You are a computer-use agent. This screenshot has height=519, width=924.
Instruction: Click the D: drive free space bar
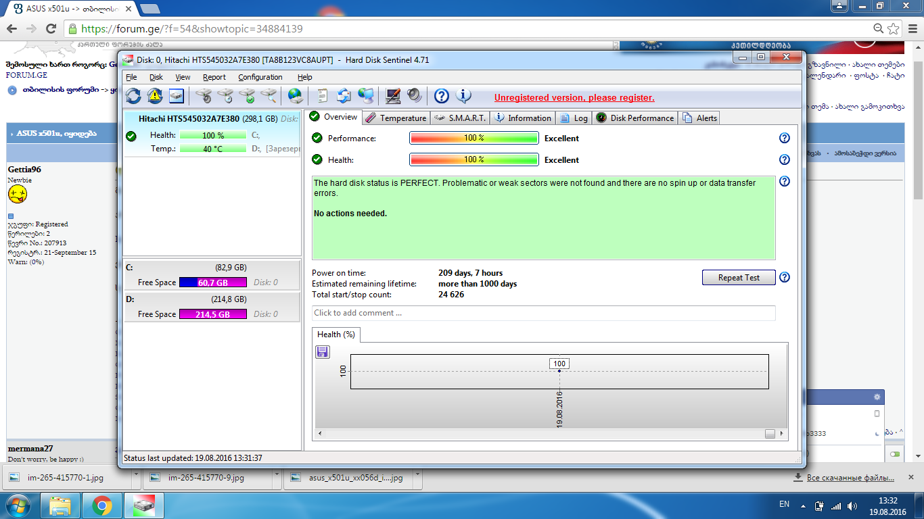click(212, 314)
